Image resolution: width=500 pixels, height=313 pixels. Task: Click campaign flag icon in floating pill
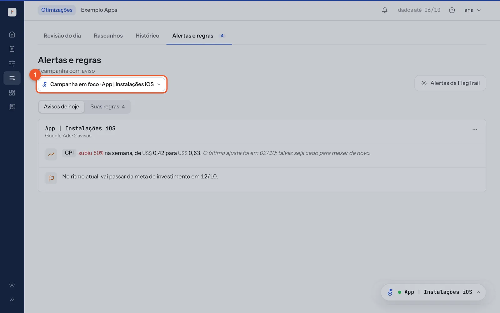[390, 292]
